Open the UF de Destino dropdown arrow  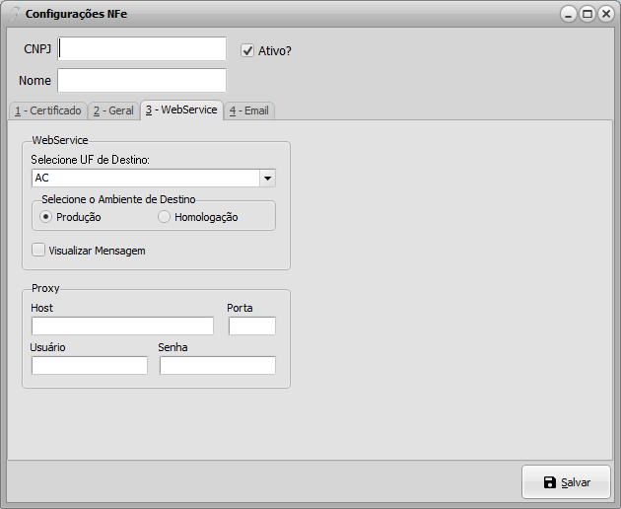pyautogui.click(x=268, y=178)
